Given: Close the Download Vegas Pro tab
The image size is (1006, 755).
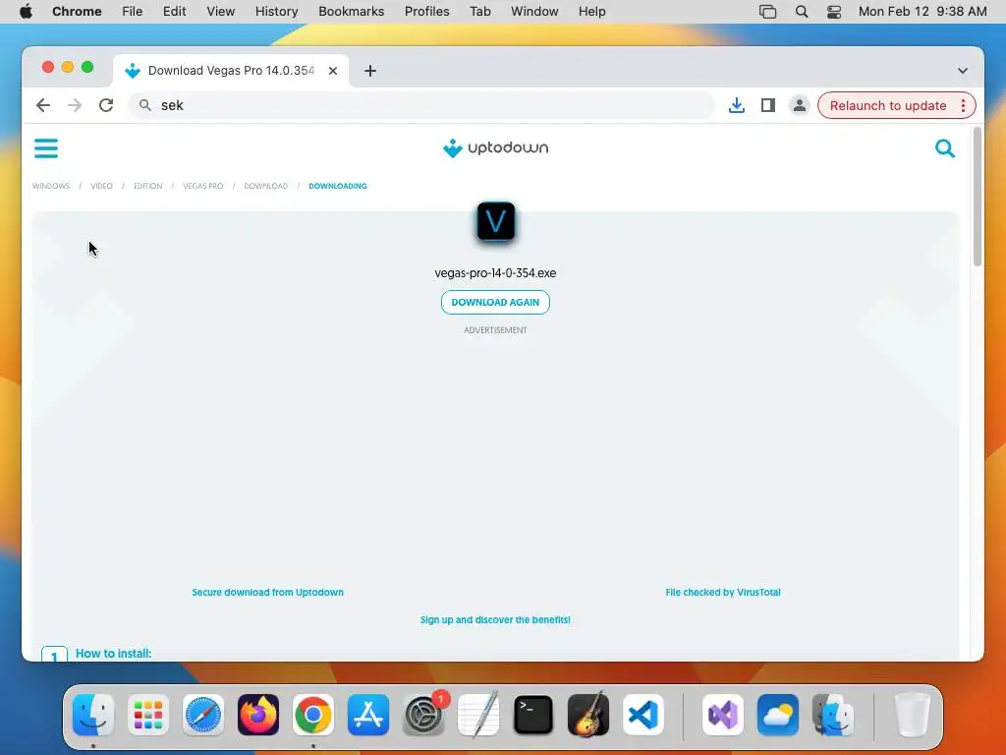Looking at the screenshot, I should (333, 71).
